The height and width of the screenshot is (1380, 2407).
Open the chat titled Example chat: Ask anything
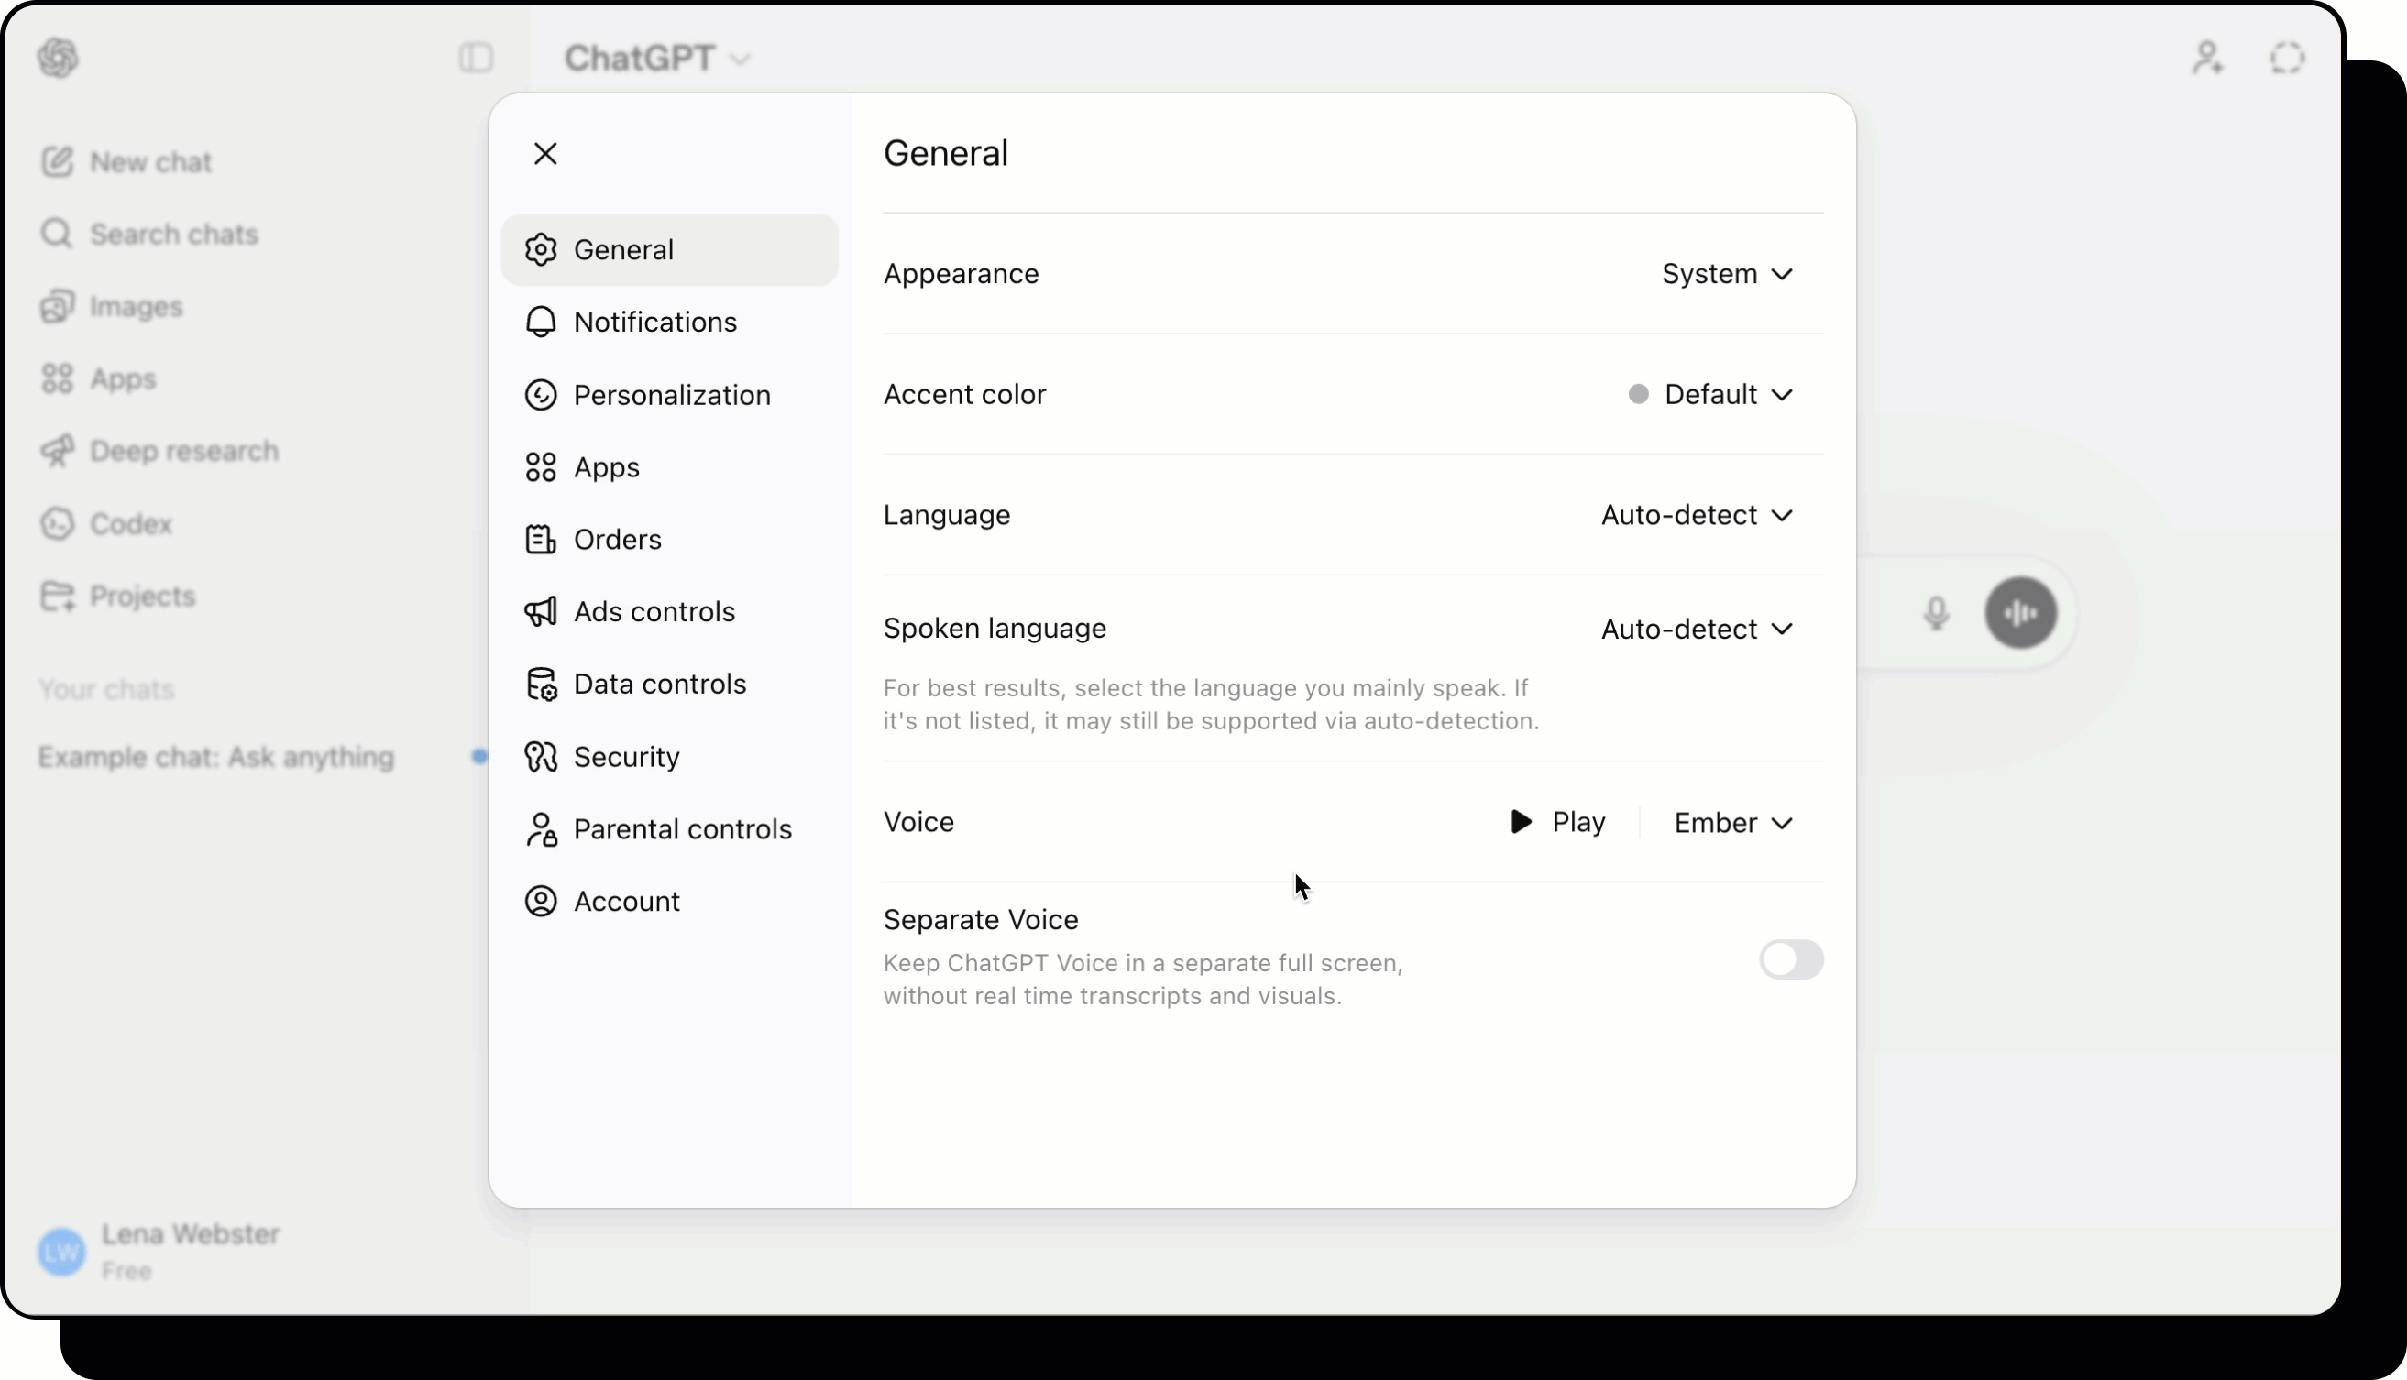pyautogui.click(x=216, y=756)
